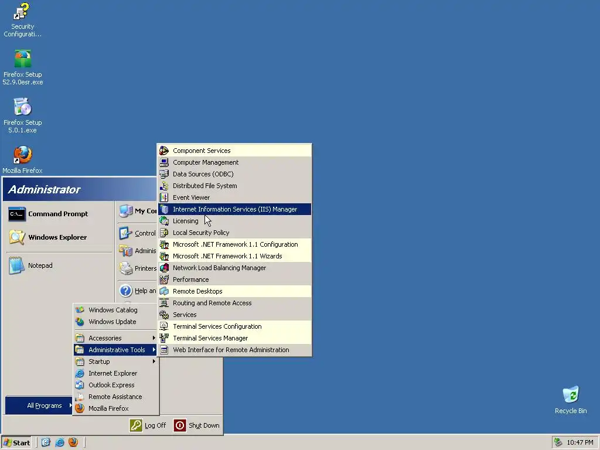Click the .NET Framework 1.1 Configuration icon
Viewport: 600px width, 450px height.
tap(164, 244)
